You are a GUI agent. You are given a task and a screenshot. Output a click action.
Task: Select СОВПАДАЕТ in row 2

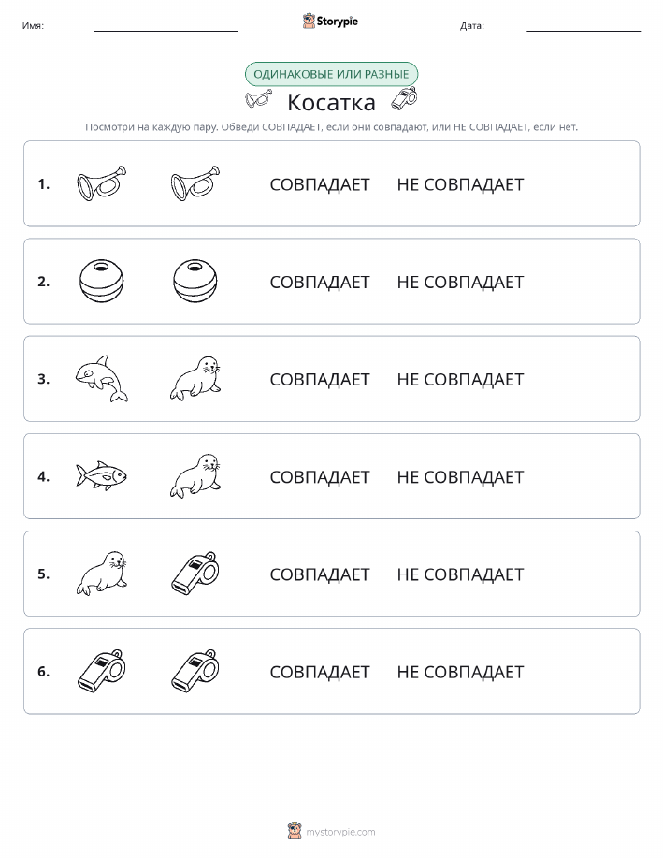pyautogui.click(x=320, y=282)
